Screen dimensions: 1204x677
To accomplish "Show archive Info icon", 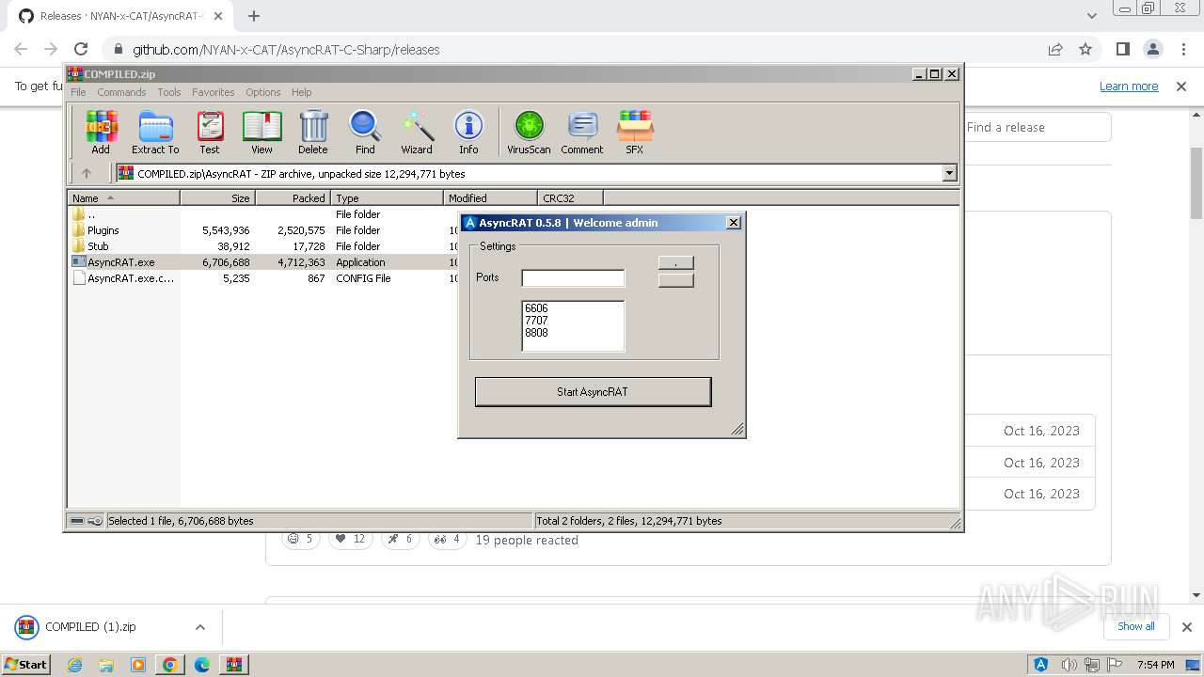I will pyautogui.click(x=468, y=133).
